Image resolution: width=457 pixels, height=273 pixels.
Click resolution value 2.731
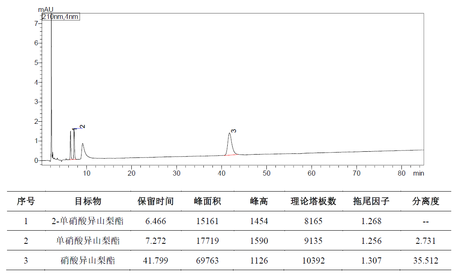[426, 241]
